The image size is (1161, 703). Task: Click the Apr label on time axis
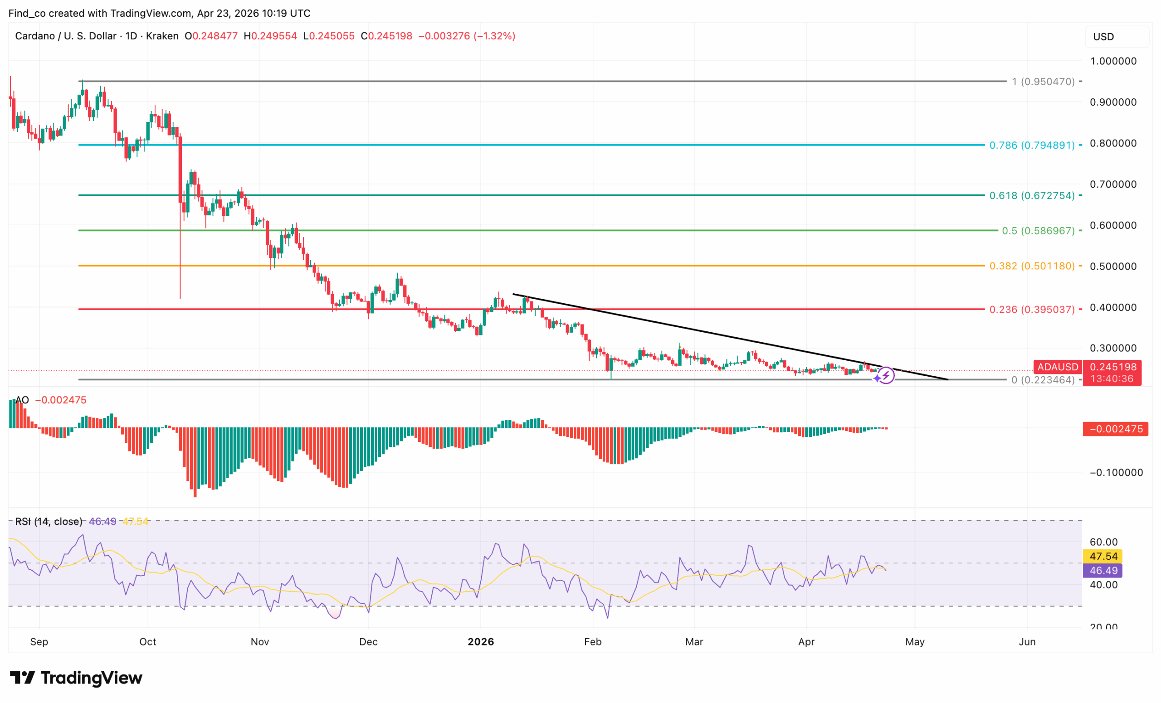(807, 642)
